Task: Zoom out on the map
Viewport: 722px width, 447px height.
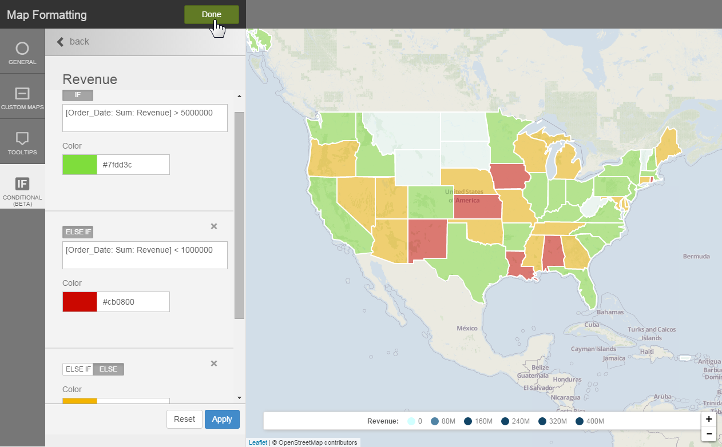Action: (709, 434)
